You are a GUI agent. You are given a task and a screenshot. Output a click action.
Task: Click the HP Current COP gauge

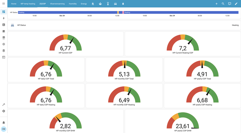coord(65,44)
